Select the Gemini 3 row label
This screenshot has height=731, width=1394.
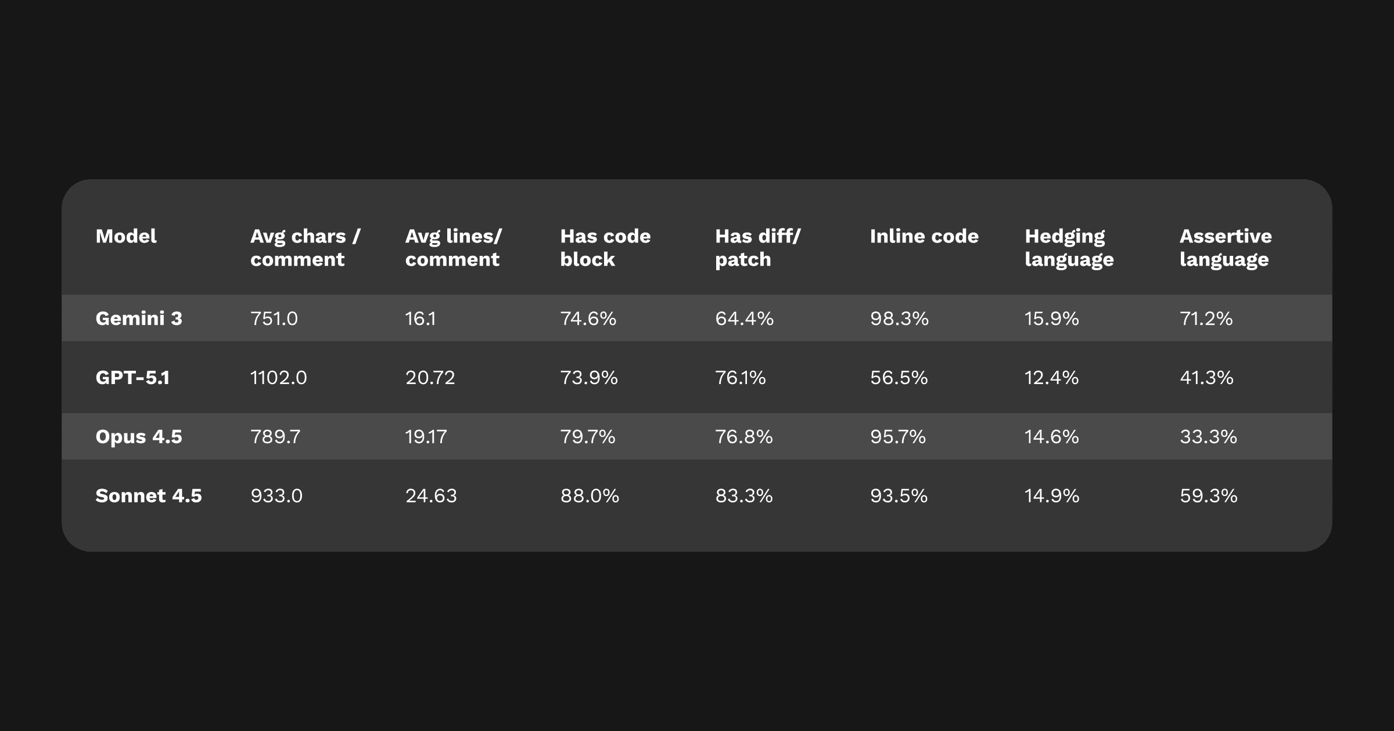pos(139,319)
